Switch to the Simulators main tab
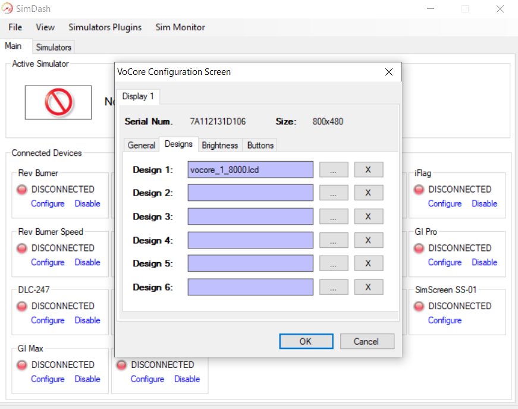 pos(54,47)
